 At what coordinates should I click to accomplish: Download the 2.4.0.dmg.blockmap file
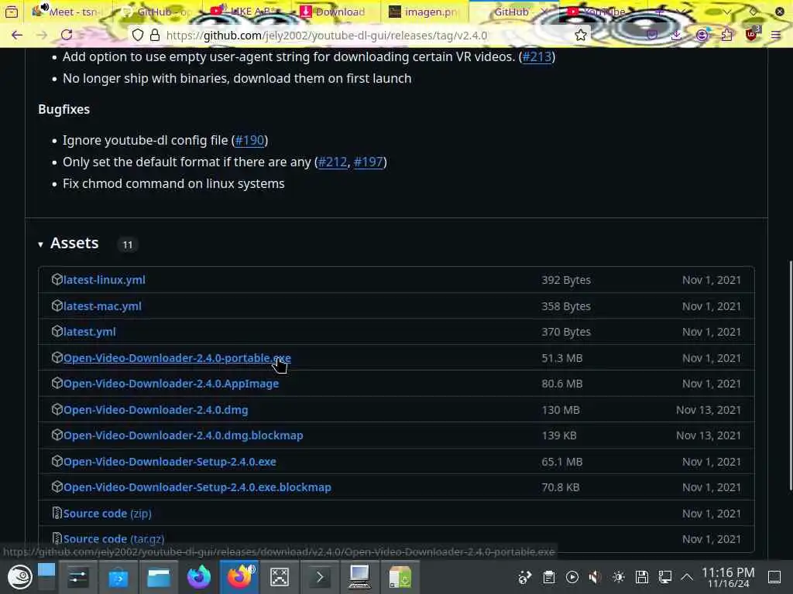pos(183,435)
